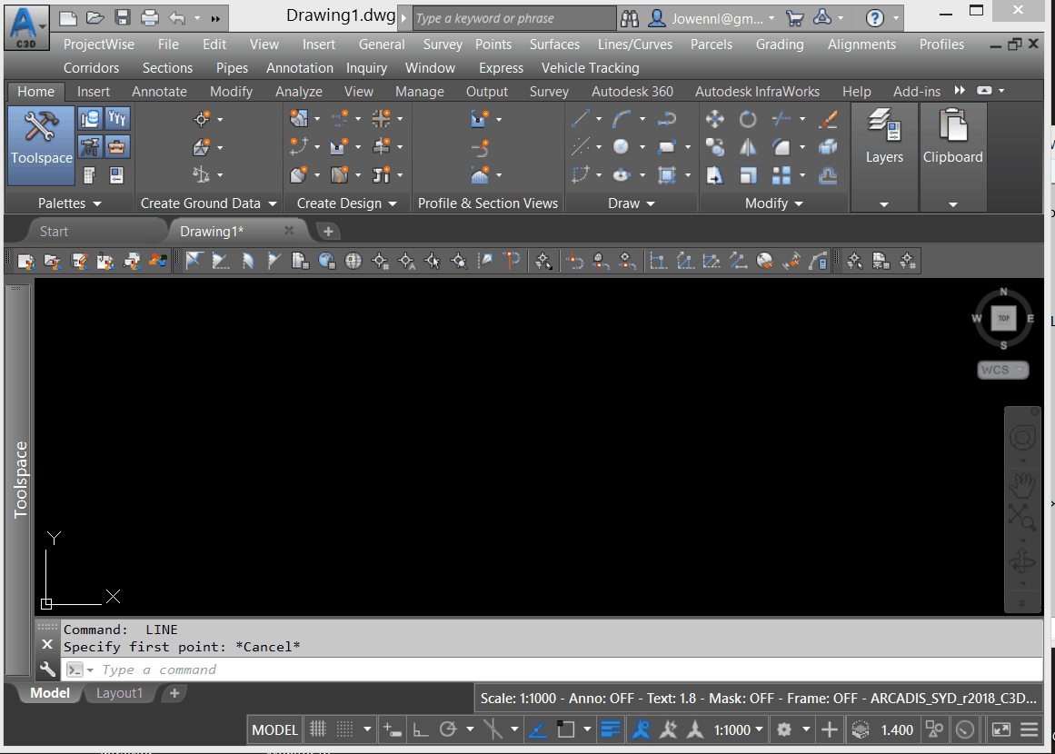Click the MODEL button in the status bar
The width and height of the screenshot is (1055, 754).
click(x=274, y=729)
